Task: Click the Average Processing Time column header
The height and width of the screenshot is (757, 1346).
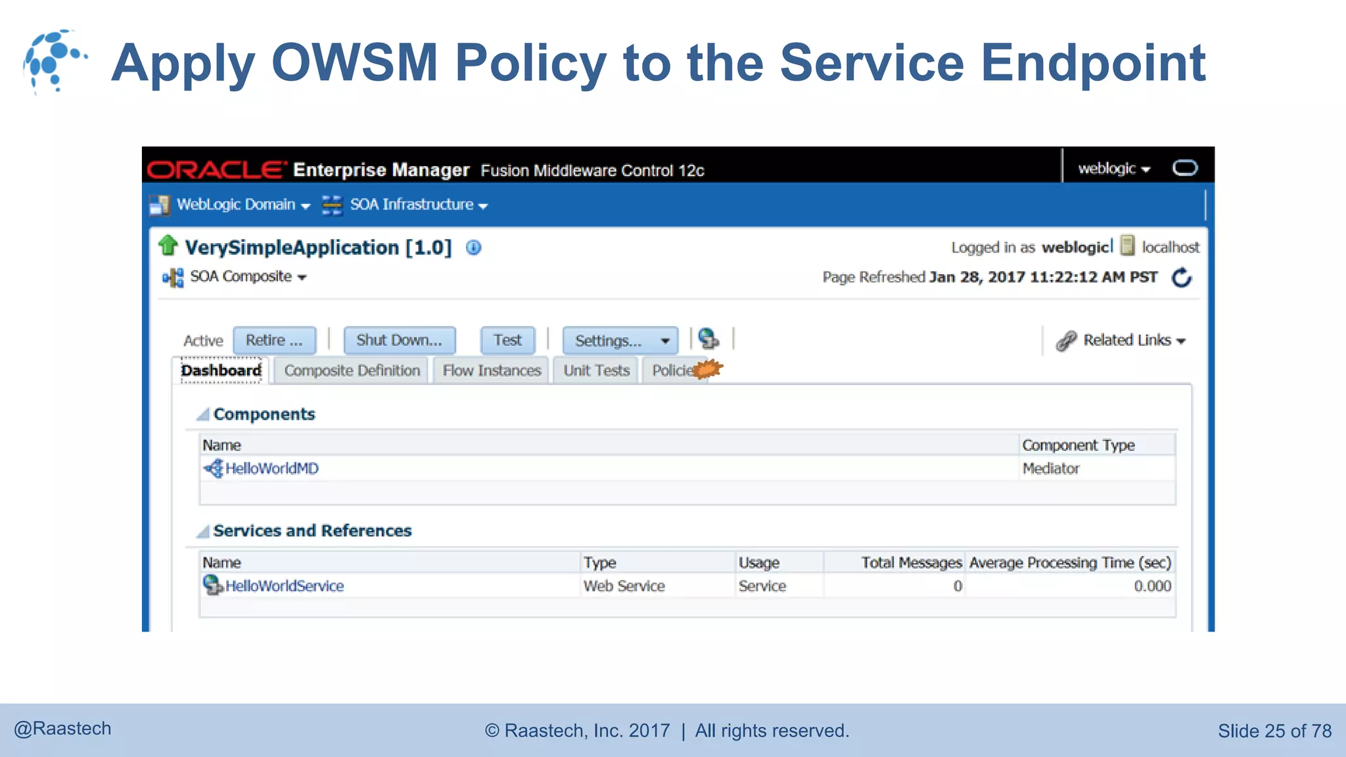Action: point(1071,562)
